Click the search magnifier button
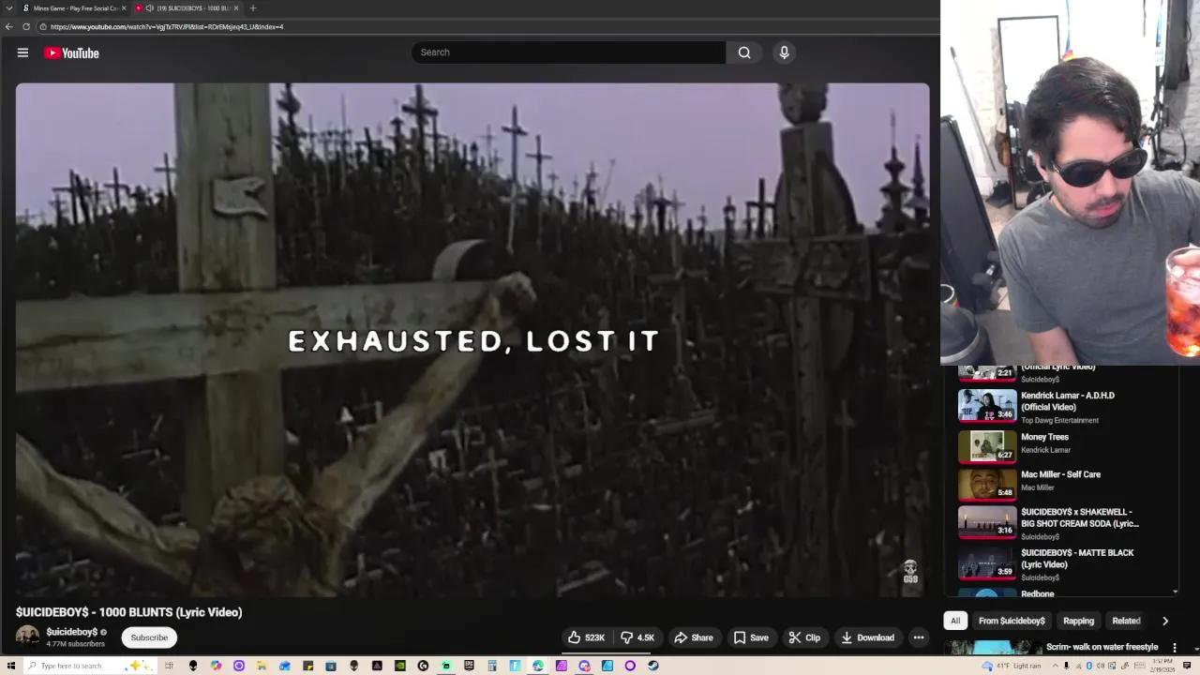The width and height of the screenshot is (1200, 675). point(744,52)
